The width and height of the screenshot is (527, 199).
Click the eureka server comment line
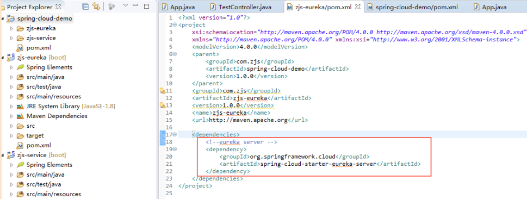coord(241,142)
